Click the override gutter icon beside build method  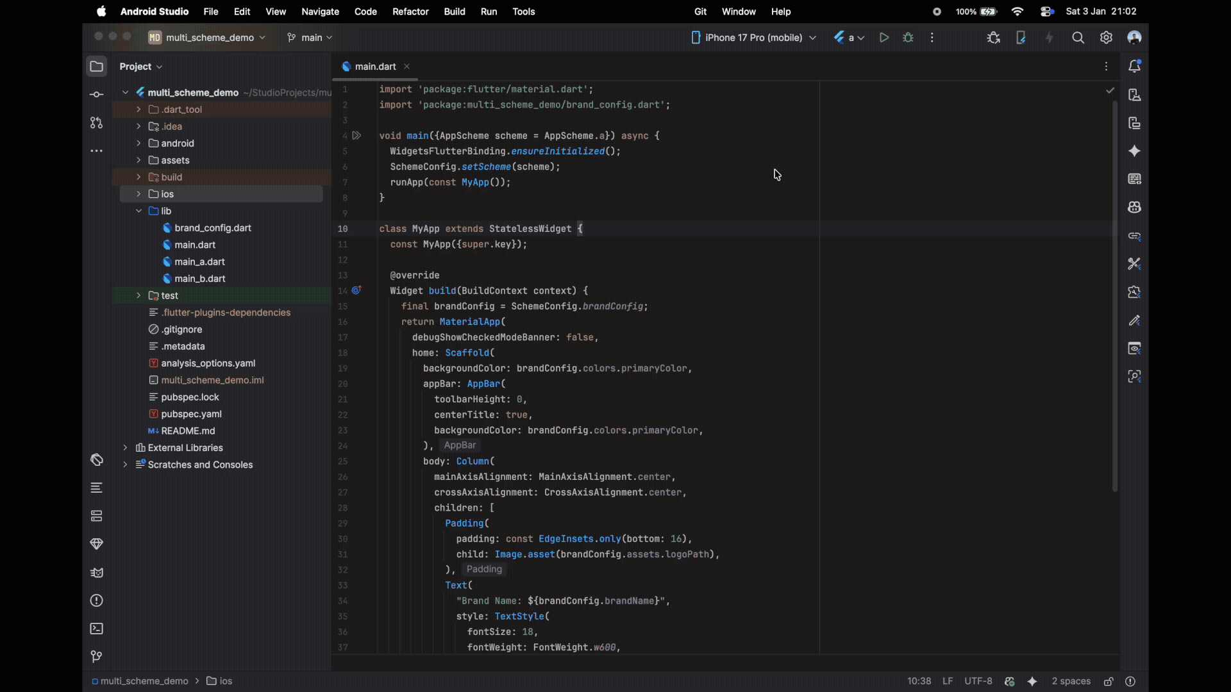[357, 290]
